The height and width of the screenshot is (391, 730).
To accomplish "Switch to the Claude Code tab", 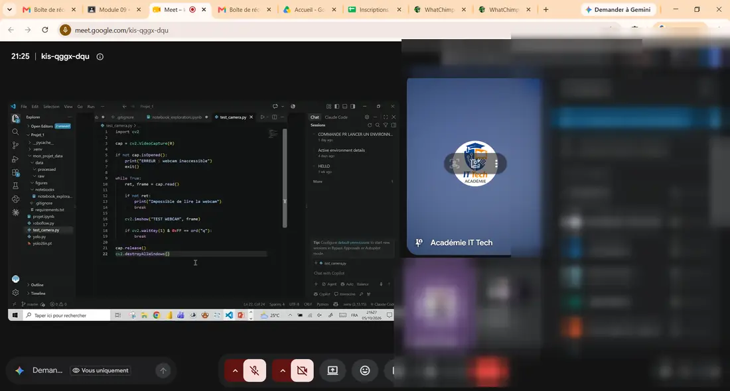I will coord(336,117).
